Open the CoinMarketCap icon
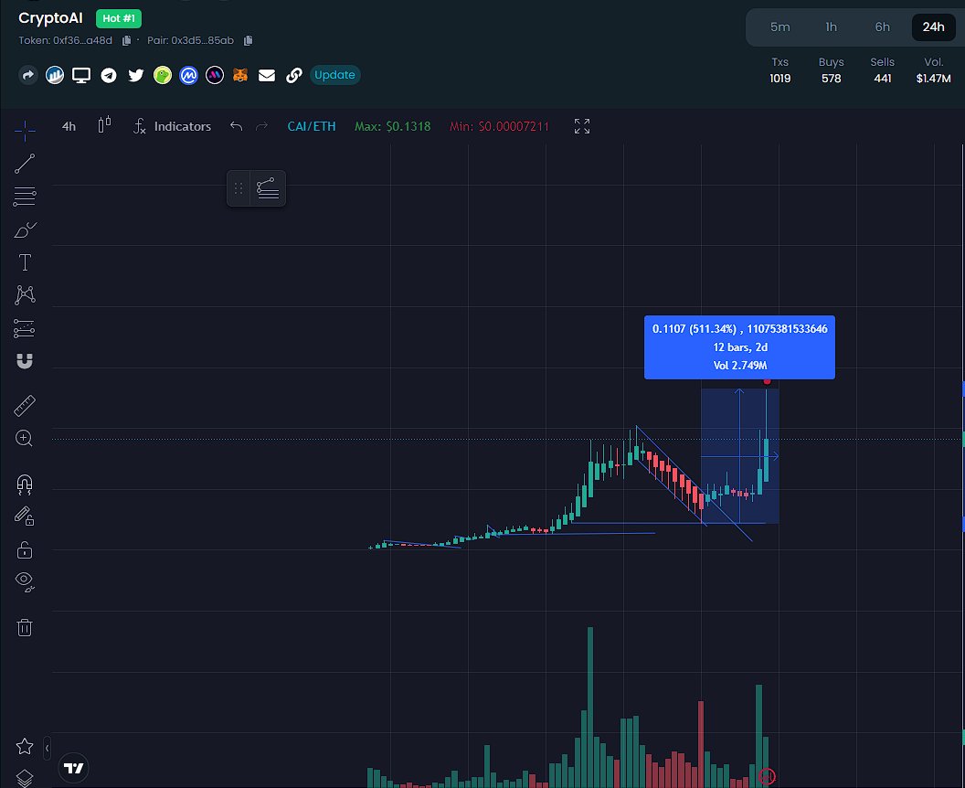Viewport: 965px width, 788px height. (x=188, y=75)
